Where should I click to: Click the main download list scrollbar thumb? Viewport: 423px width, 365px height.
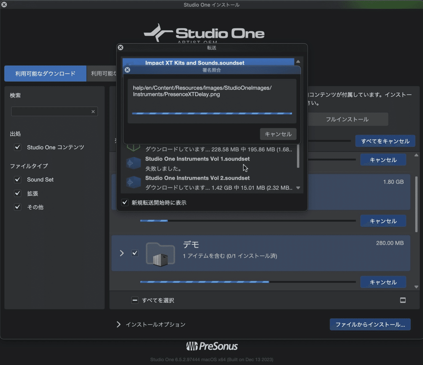pyautogui.click(x=416, y=204)
